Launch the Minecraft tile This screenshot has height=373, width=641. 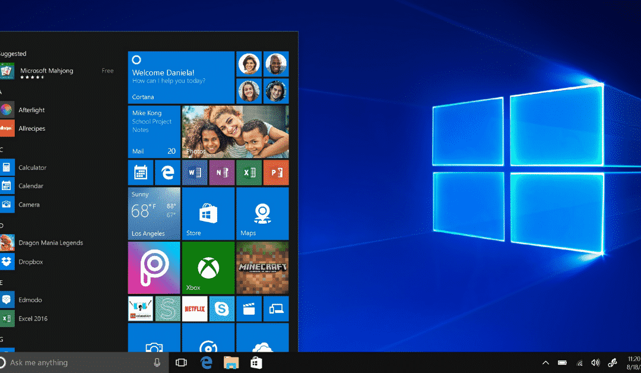coord(262,268)
